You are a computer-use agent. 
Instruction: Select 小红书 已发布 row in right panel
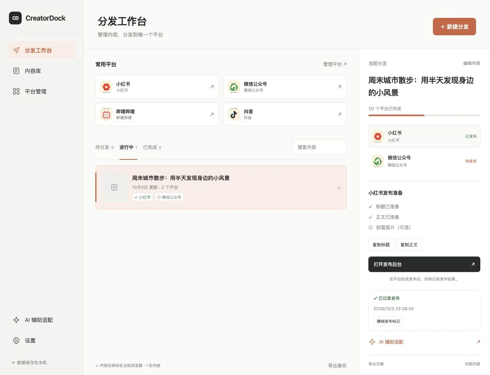tap(424, 136)
